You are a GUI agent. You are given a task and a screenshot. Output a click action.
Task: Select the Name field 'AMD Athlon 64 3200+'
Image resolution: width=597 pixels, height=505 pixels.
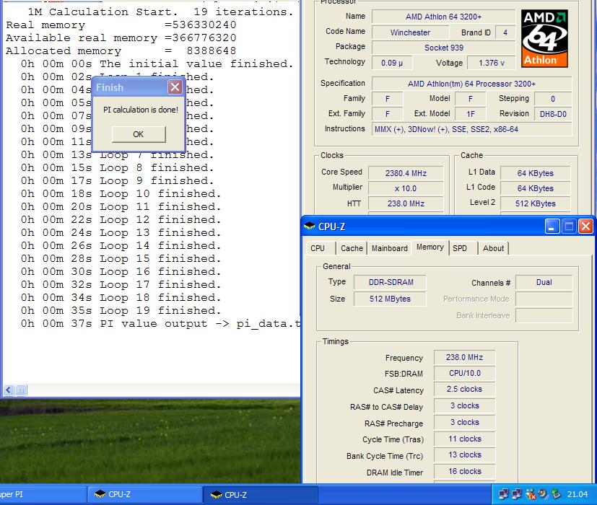443,17
